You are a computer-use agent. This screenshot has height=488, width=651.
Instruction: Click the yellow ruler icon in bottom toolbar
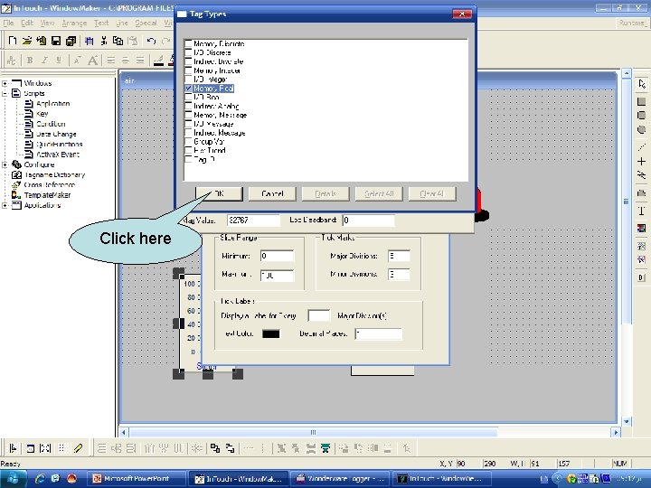(78, 447)
